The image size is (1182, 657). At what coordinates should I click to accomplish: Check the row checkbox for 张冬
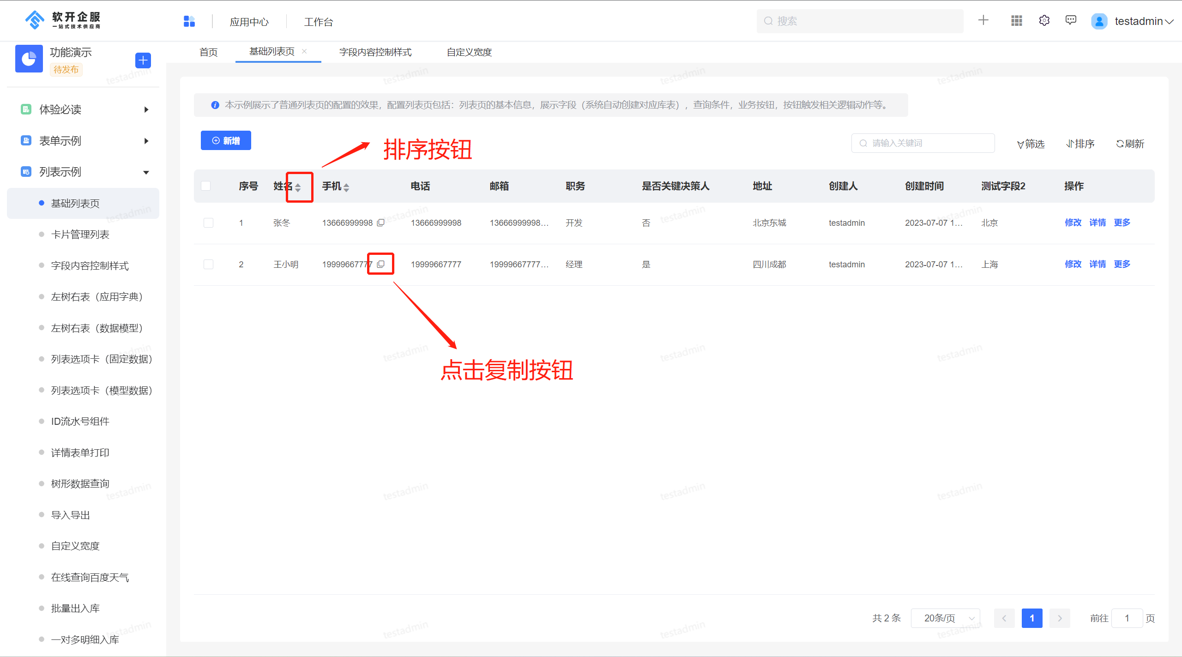[x=208, y=223]
